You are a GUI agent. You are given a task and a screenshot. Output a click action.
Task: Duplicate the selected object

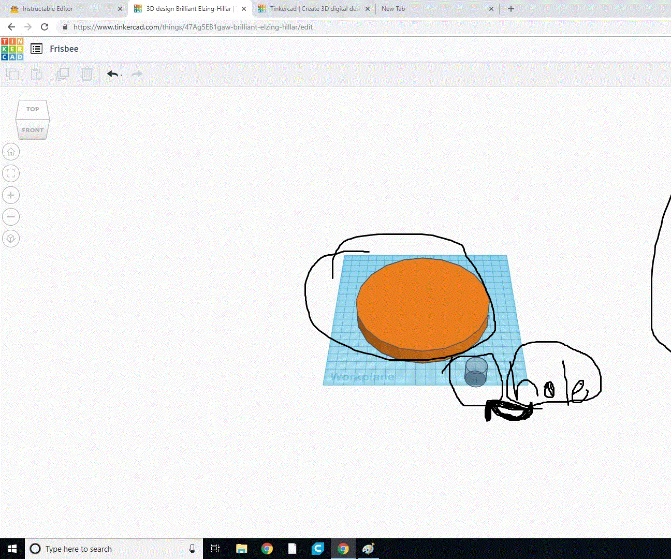click(x=62, y=74)
